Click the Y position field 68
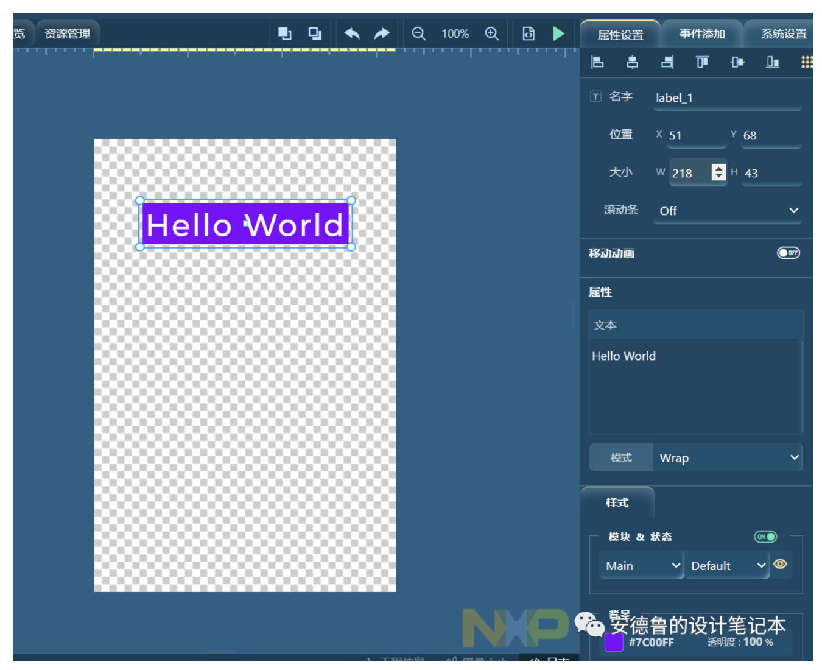 coord(771,136)
